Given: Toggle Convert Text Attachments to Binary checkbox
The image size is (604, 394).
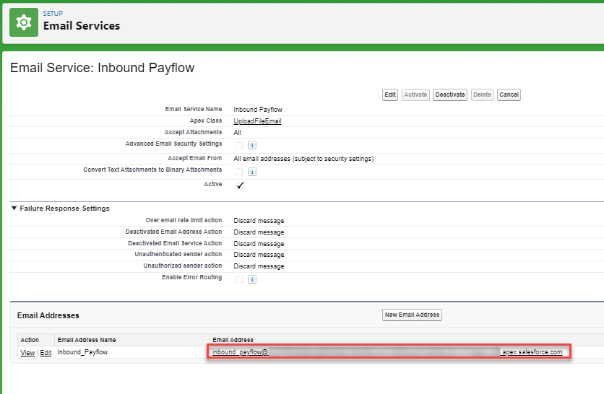Looking at the screenshot, I should (238, 172).
